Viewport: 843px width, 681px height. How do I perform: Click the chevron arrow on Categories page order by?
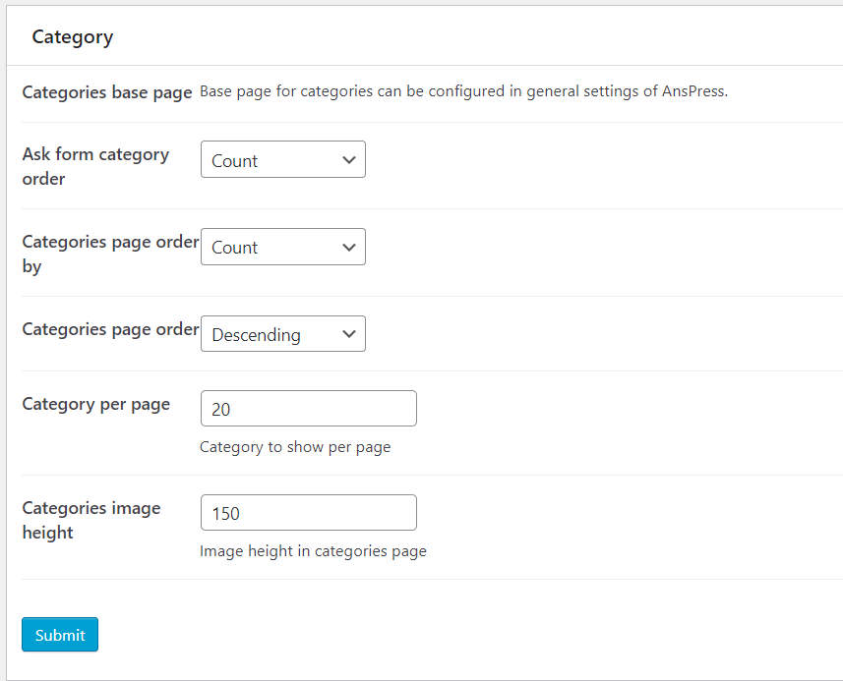(x=348, y=248)
